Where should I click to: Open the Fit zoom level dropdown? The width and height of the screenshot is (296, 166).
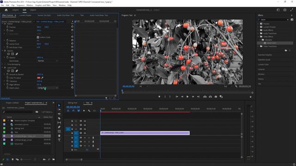pyautogui.click(x=144, y=86)
